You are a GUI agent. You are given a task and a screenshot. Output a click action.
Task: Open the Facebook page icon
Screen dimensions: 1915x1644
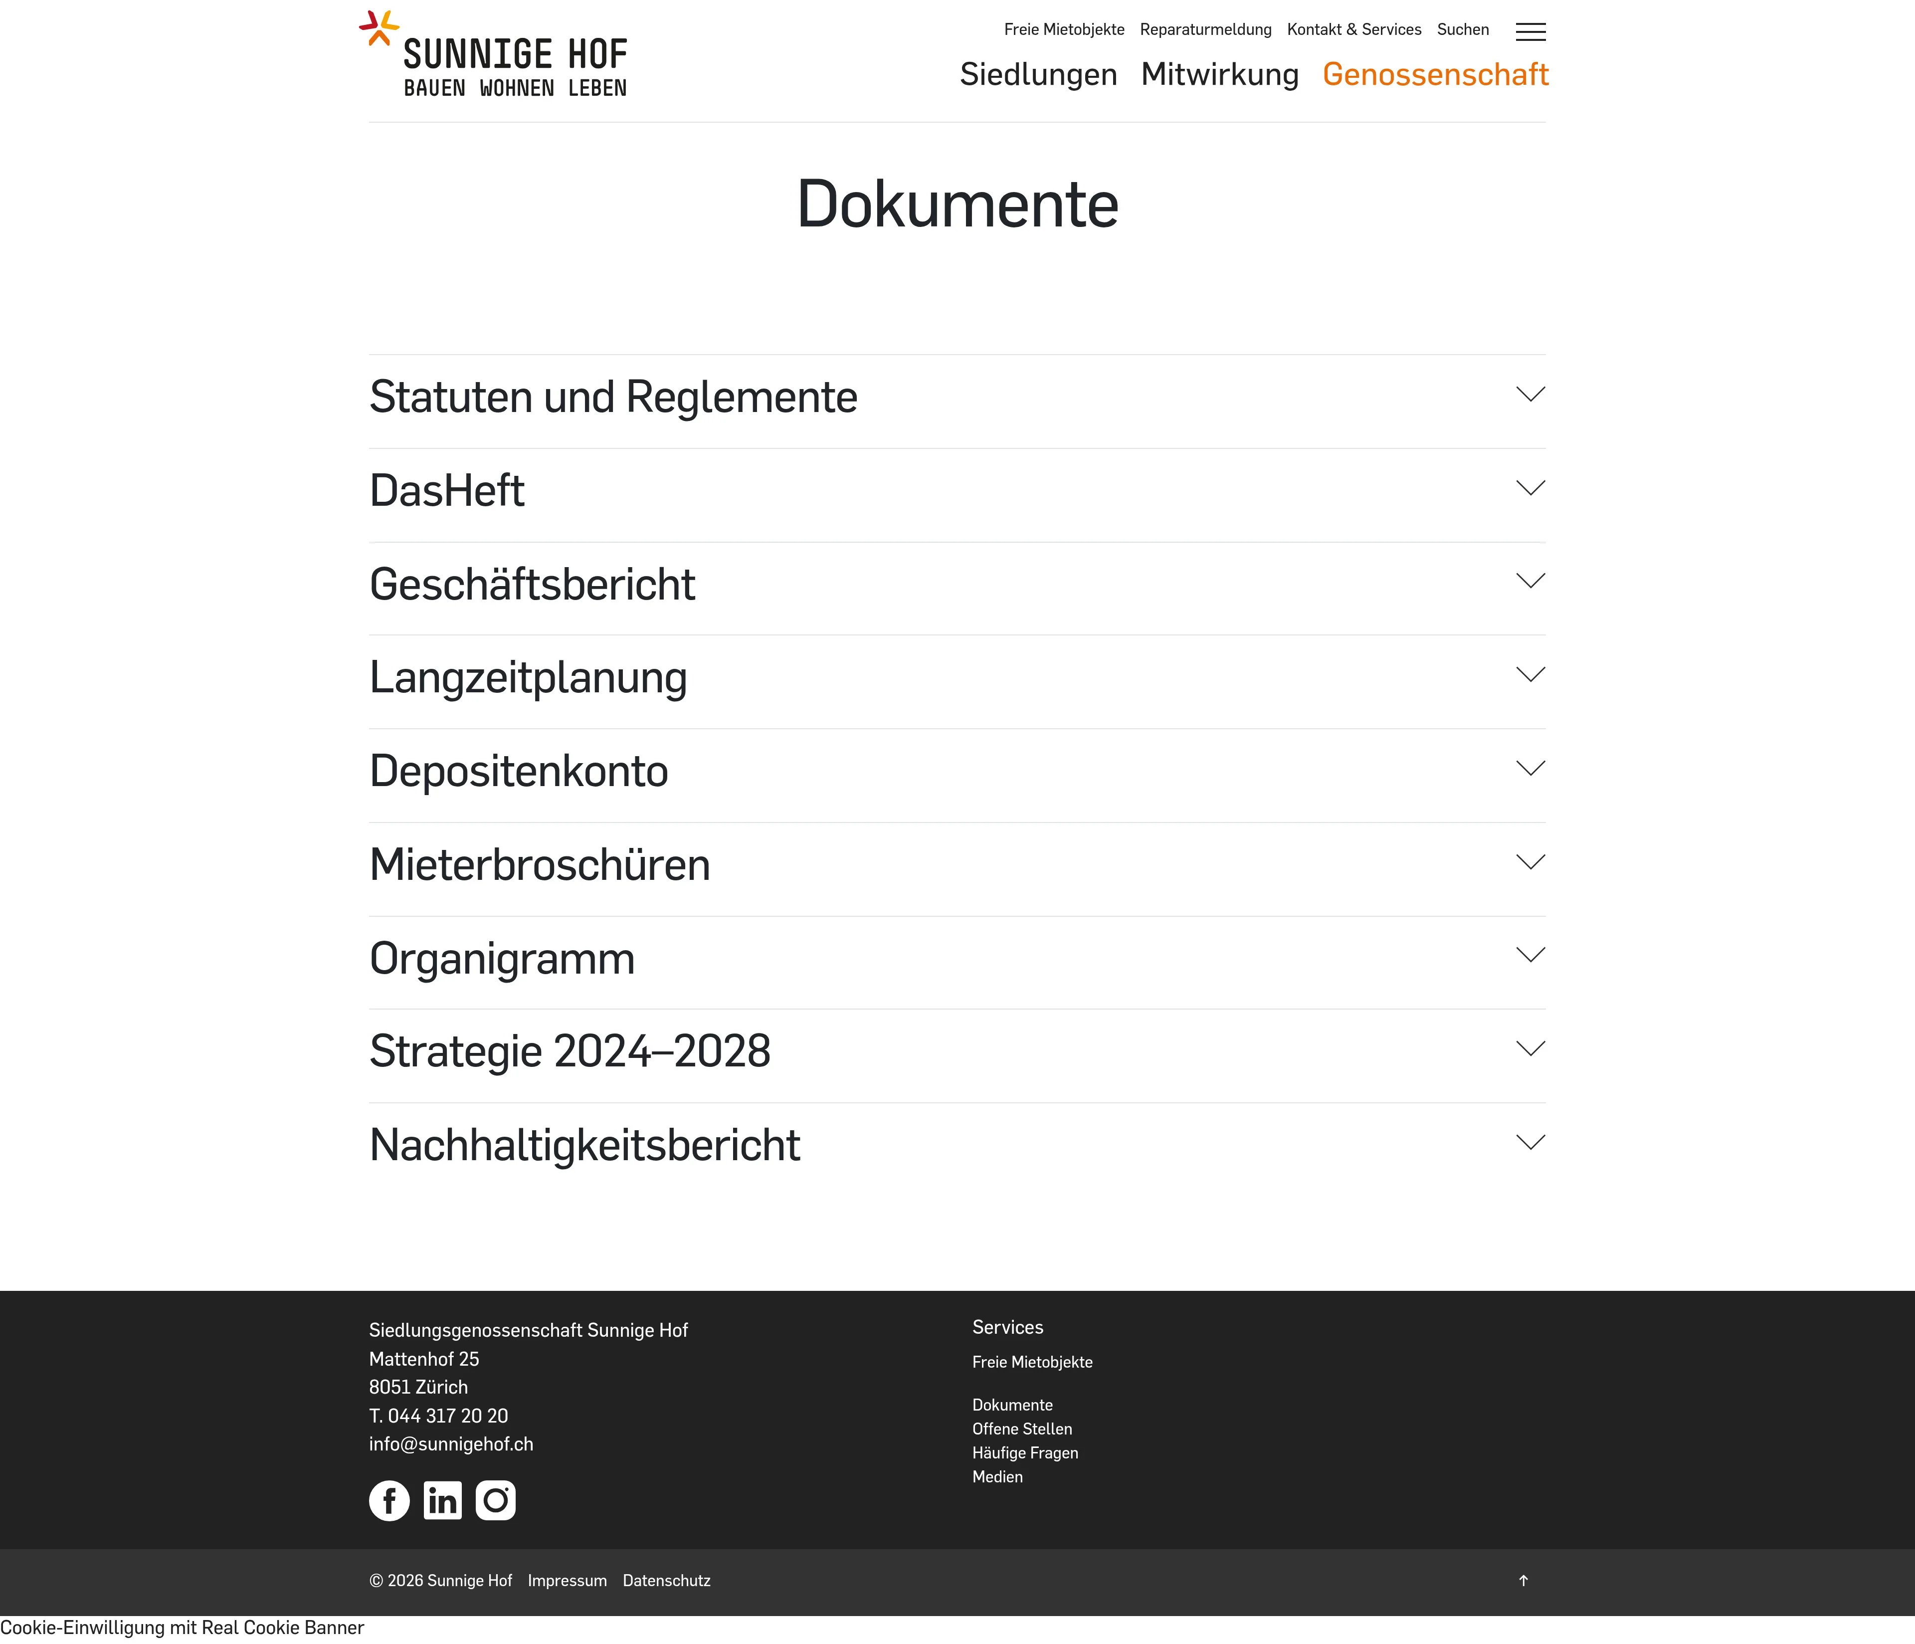click(x=389, y=1500)
